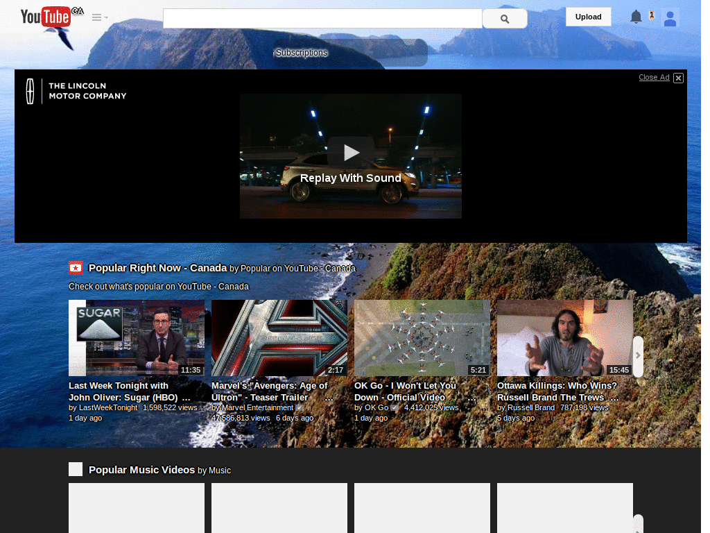
Task: Focus the YouTube search box
Action: coord(322,19)
